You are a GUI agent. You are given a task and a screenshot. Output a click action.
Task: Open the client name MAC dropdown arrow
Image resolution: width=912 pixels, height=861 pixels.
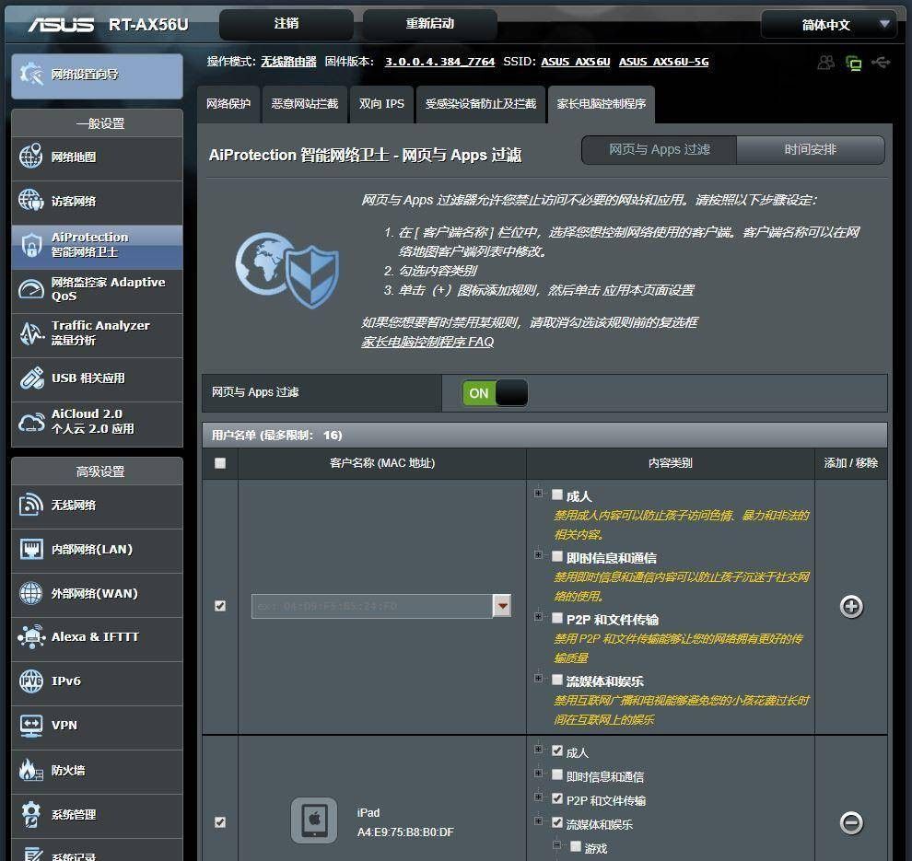[x=502, y=606]
